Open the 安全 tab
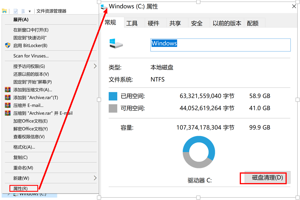 coord(197,23)
